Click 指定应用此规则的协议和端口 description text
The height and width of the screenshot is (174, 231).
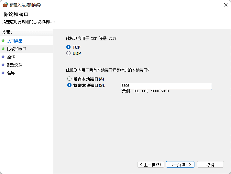tap(28, 22)
